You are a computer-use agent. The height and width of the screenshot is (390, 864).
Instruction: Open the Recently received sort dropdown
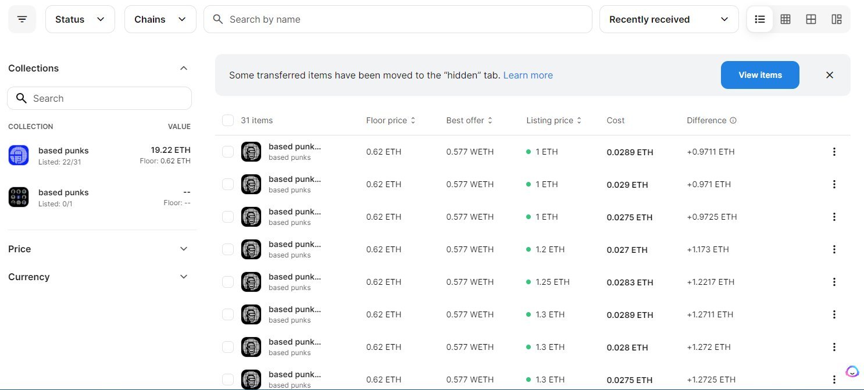click(669, 19)
